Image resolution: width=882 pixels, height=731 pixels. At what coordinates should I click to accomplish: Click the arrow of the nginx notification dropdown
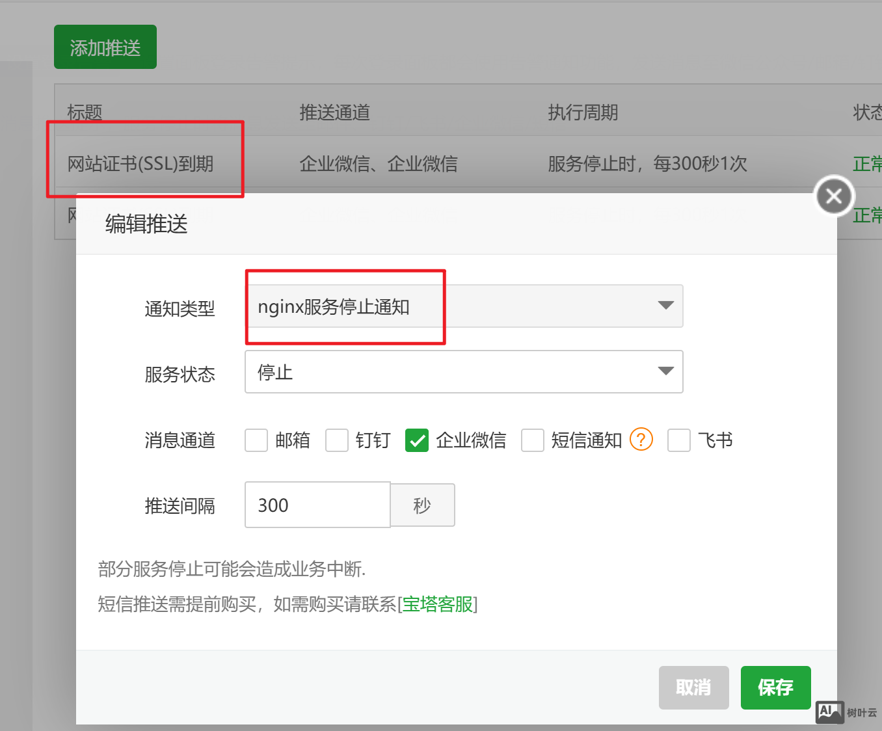665,306
